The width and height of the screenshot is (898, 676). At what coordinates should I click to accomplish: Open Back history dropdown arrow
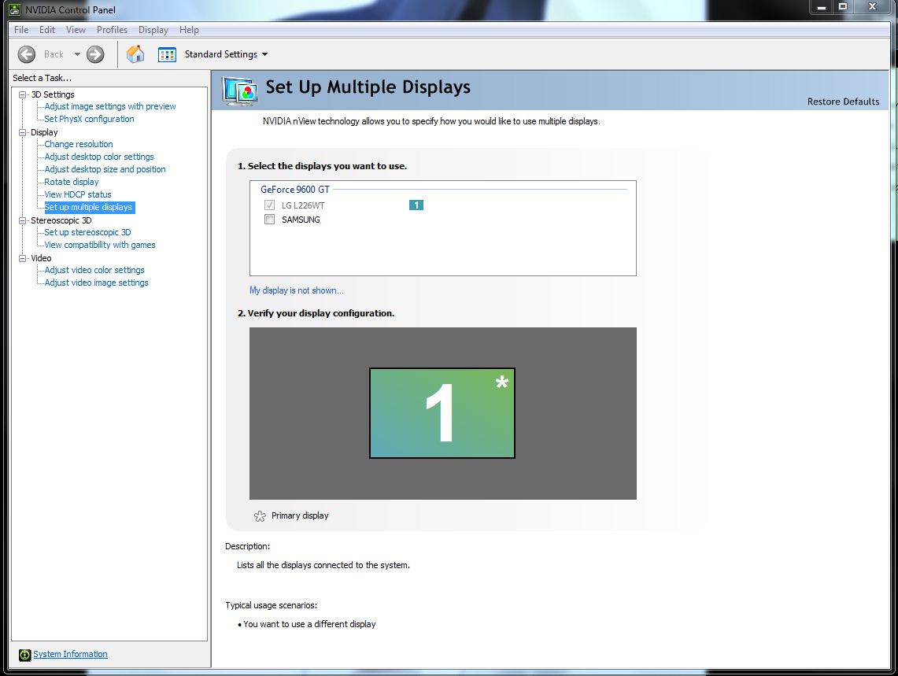coord(77,54)
